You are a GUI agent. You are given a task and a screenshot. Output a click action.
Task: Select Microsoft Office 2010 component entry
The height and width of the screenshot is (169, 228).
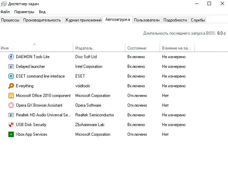pyautogui.click(x=43, y=96)
